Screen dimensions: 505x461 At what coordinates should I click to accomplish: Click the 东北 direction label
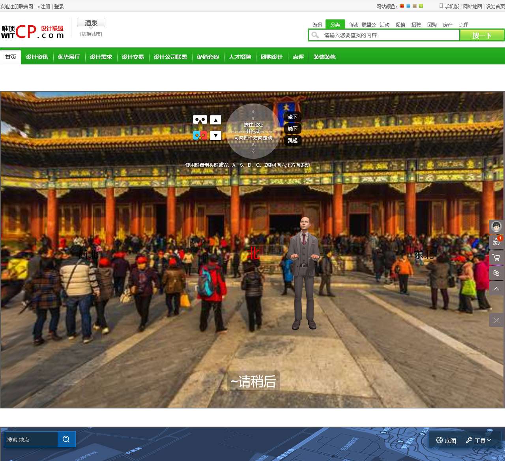coord(424,255)
